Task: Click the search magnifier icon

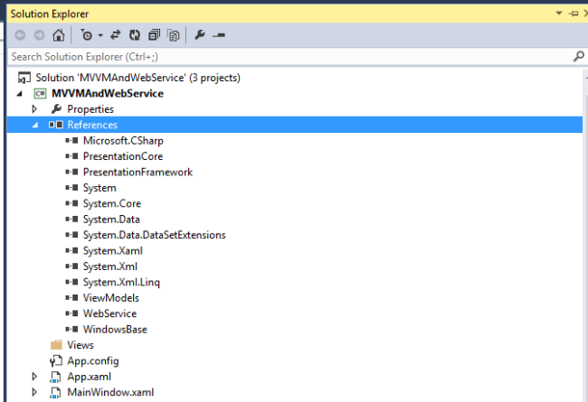Action: point(579,57)
